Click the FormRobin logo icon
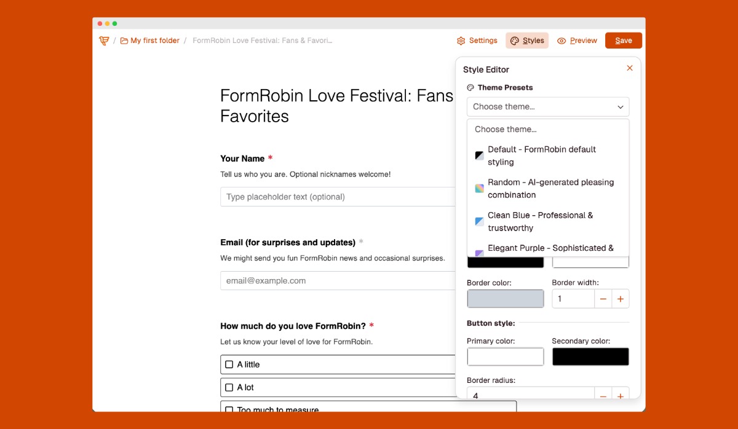Image resolution: width=738 pixels, height=429 pixels. pos(104,41)
